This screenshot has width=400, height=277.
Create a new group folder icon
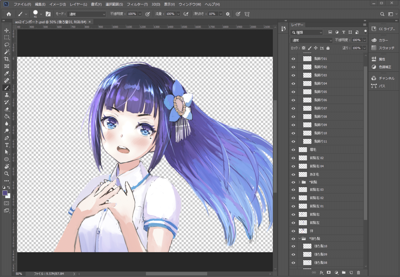tap(343, 273)
